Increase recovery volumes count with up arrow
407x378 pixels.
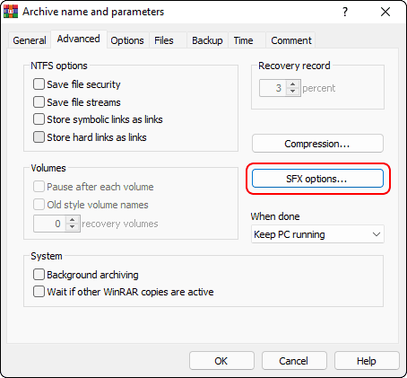(x=72, y=220)
